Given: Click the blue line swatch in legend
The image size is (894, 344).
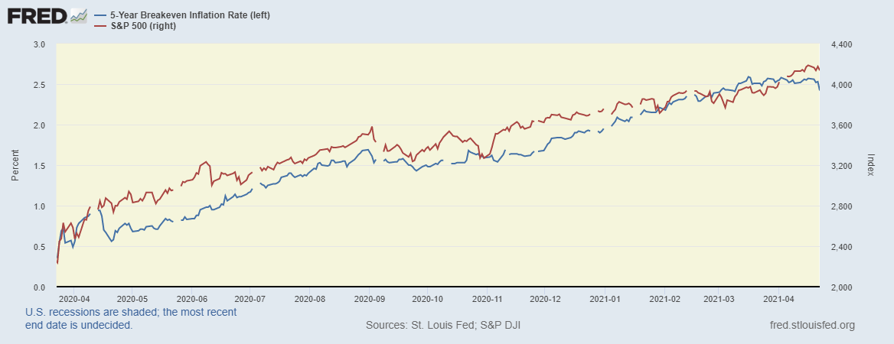Looking at the screenshot, I should click(99, 15).
